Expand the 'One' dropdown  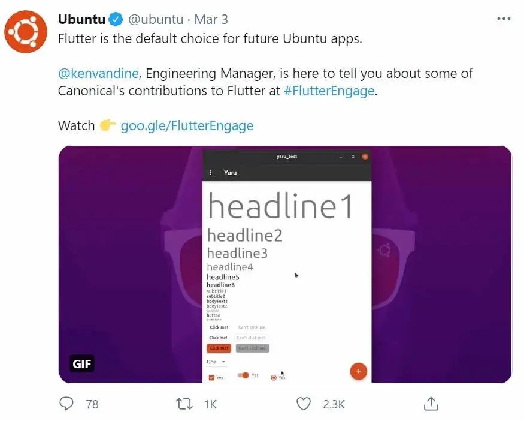pyautogui.click(x=216, y=362)
